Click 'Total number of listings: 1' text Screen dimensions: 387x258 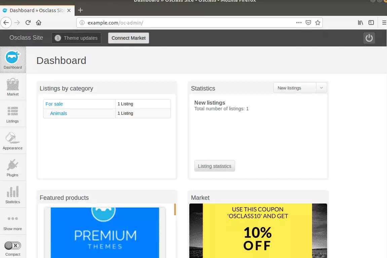pyautogui.click(x=221, y=109)
